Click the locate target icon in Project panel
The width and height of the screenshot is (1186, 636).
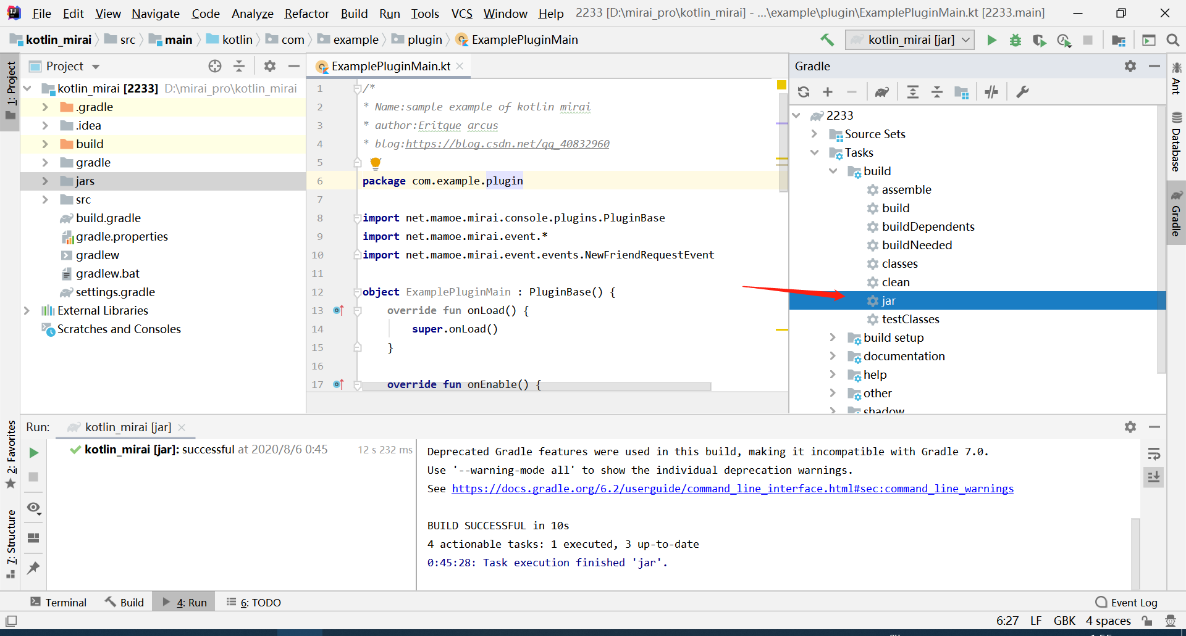click(x=215, y=66)
